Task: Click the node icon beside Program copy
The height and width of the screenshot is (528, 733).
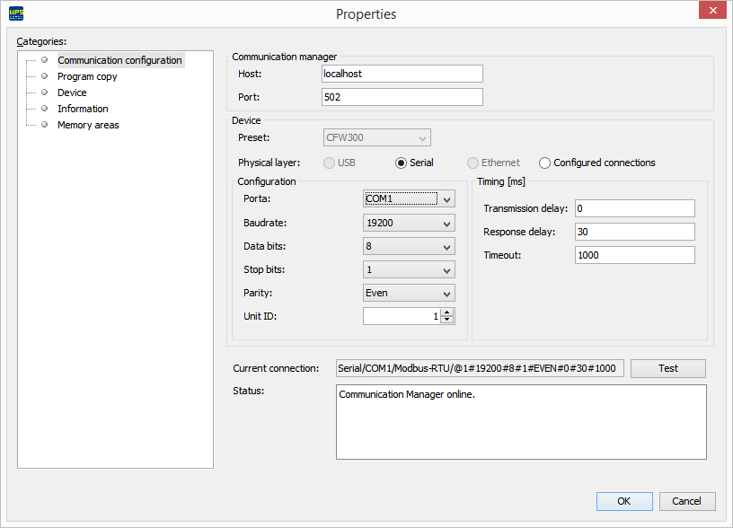Action: click(x=43, y=76)
